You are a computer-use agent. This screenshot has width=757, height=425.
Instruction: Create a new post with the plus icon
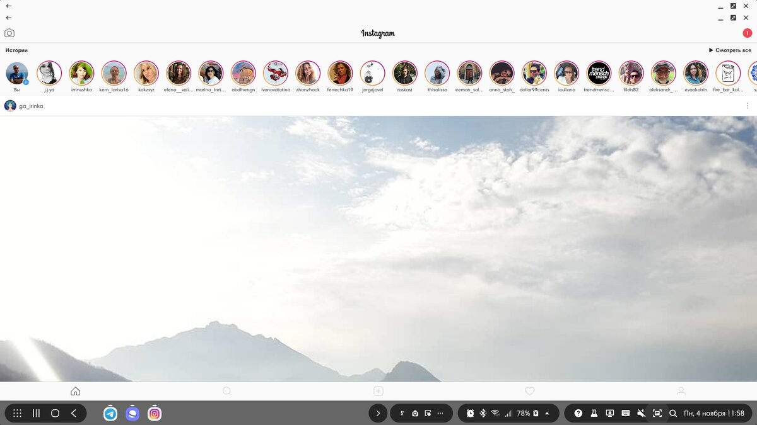378,390
